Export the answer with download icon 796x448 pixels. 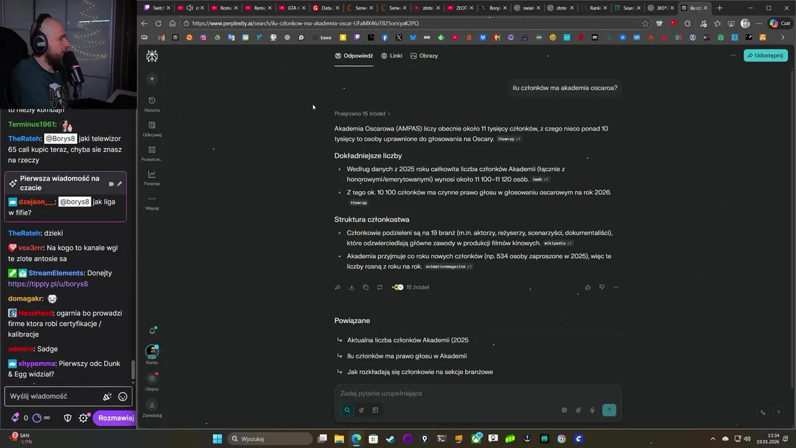pos(351,287)
